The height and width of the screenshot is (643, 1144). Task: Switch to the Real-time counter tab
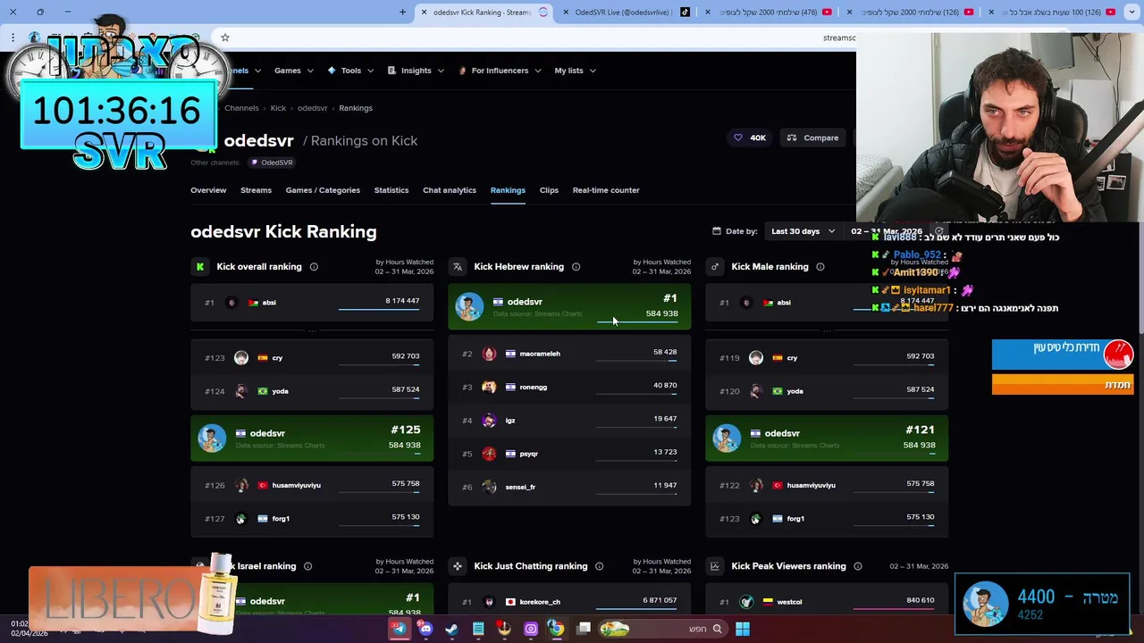click(x=606, y=190)
